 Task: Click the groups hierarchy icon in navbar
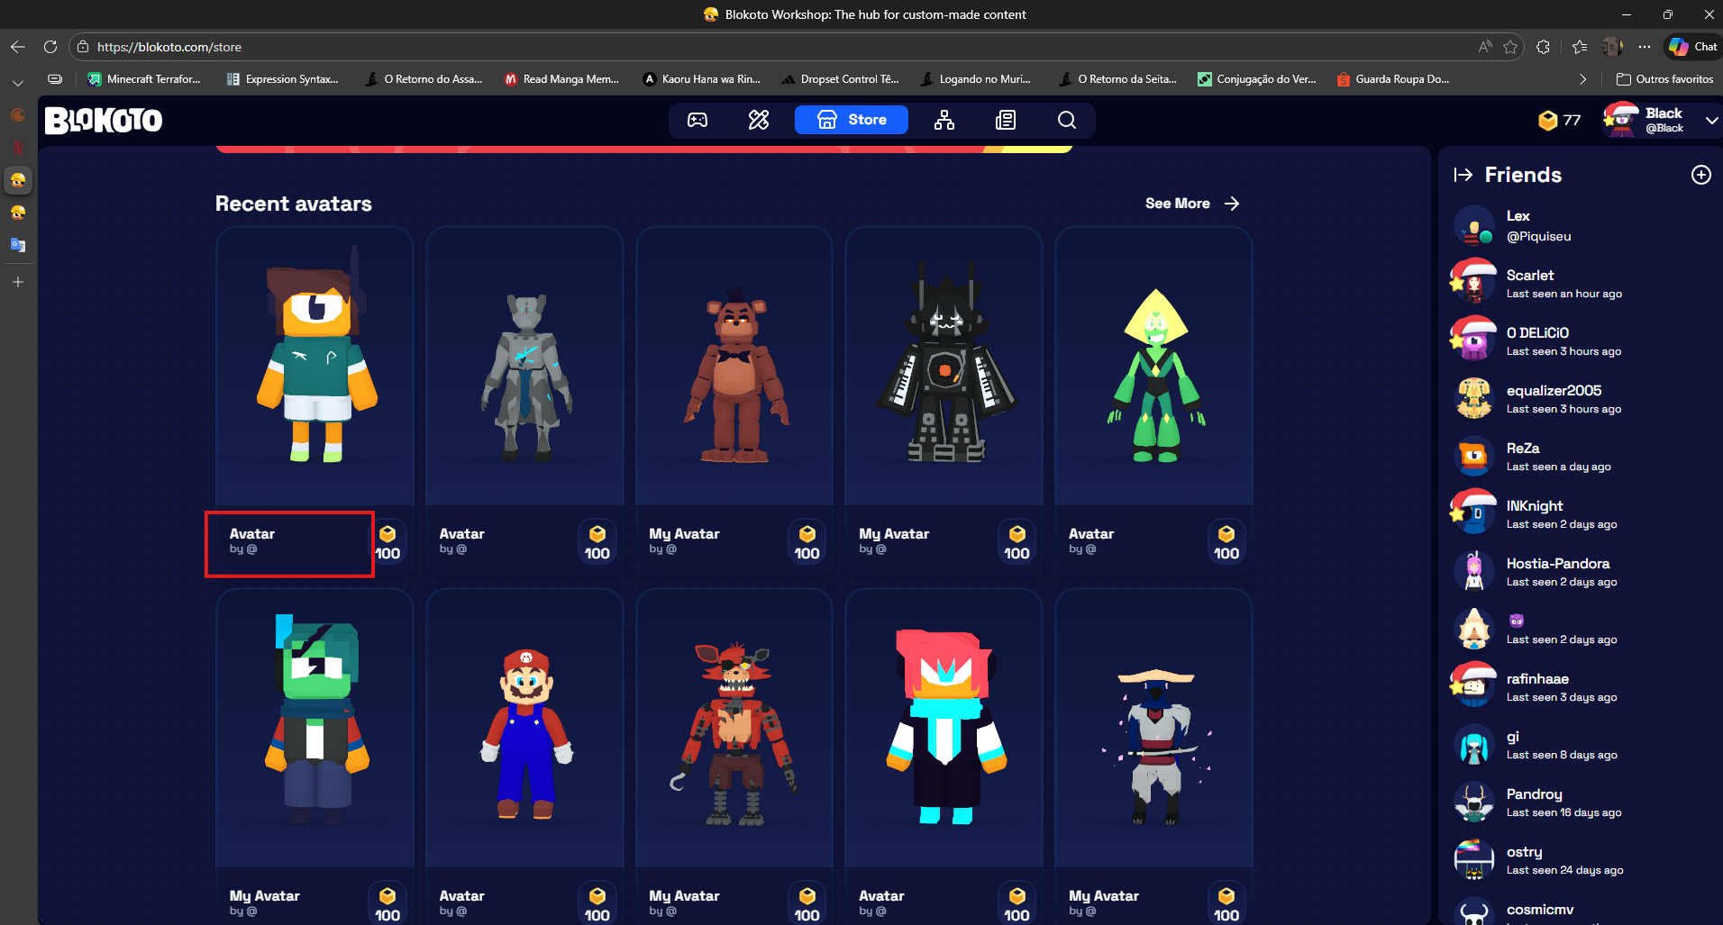tap(944, 120)
